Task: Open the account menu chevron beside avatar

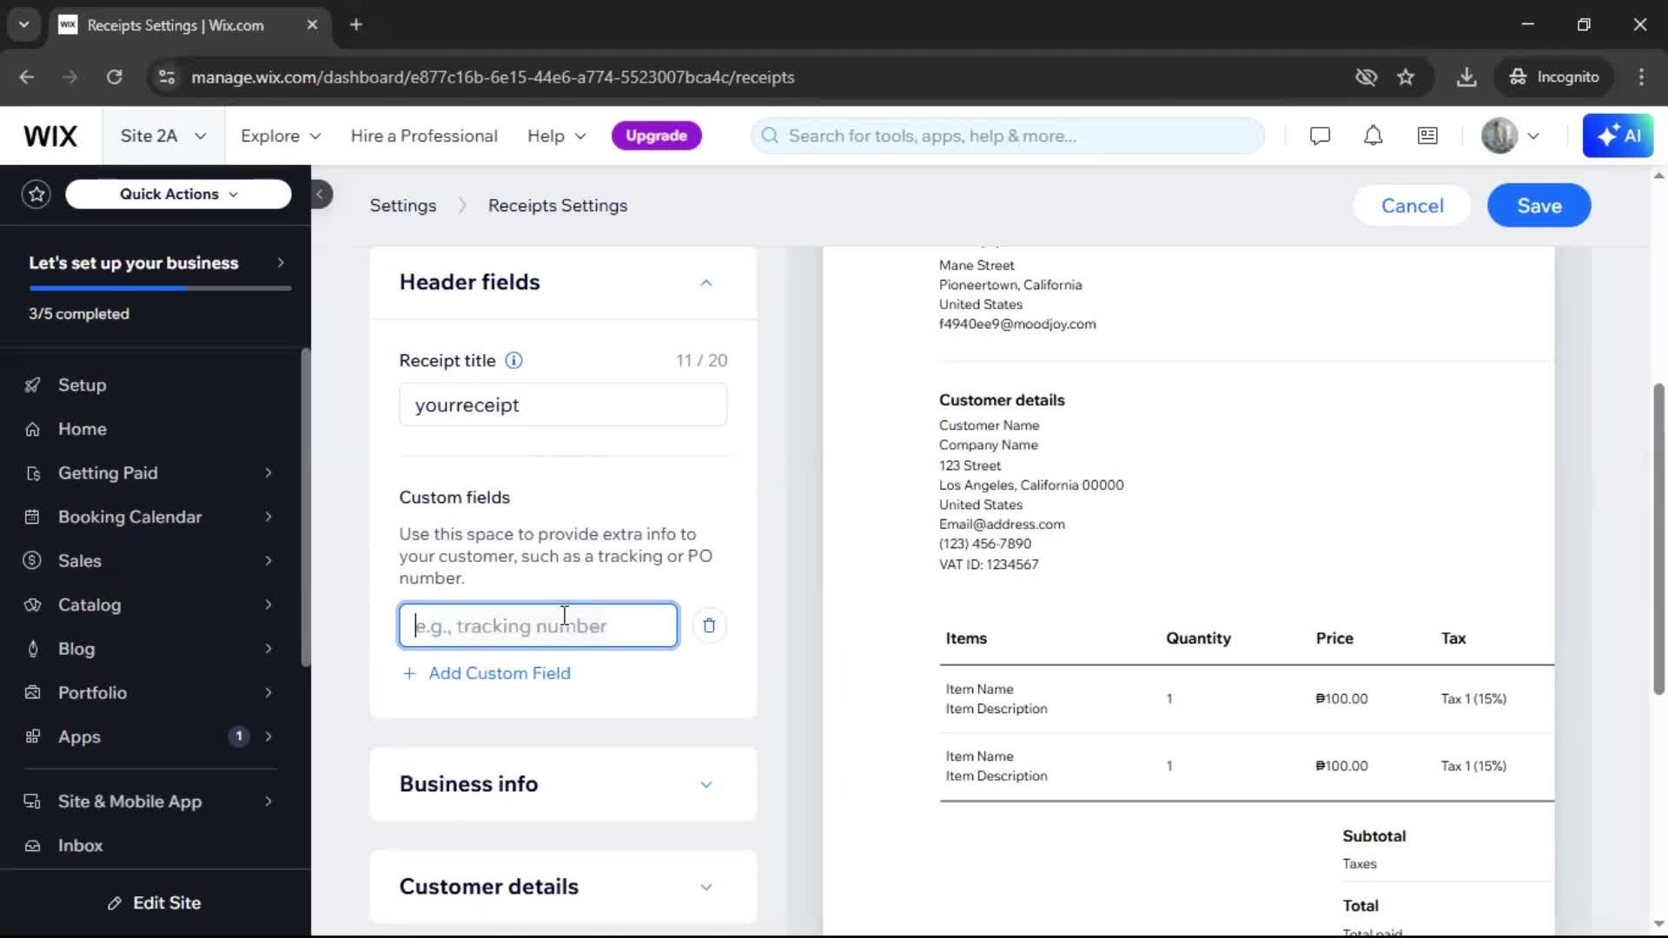Action: [x=1533, y=135]
